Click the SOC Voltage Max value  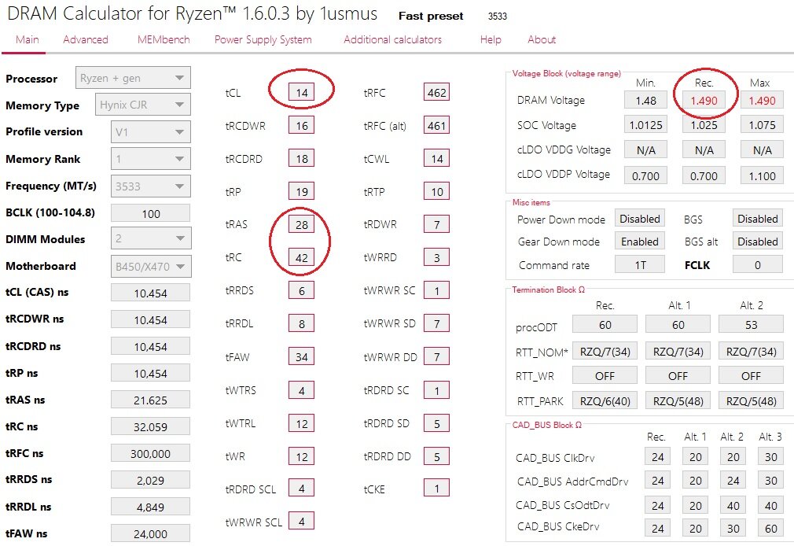(762, 125)
